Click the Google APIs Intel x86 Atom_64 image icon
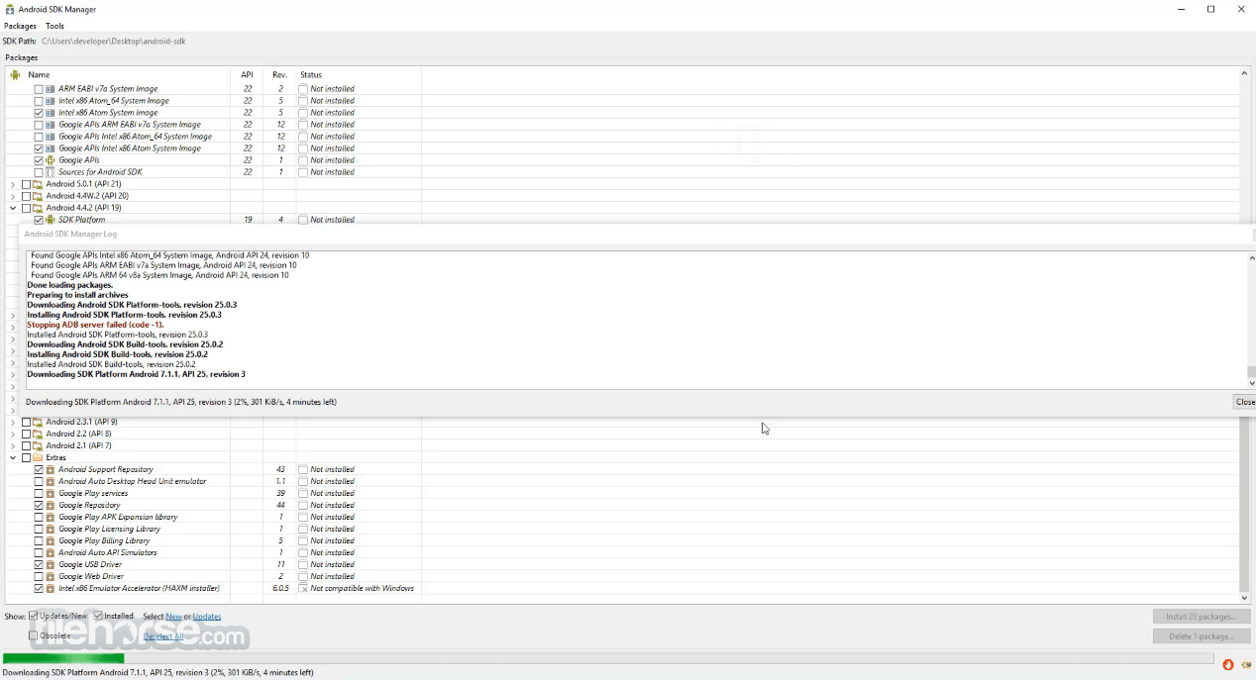1256x680 pixels. click(51, 137)
